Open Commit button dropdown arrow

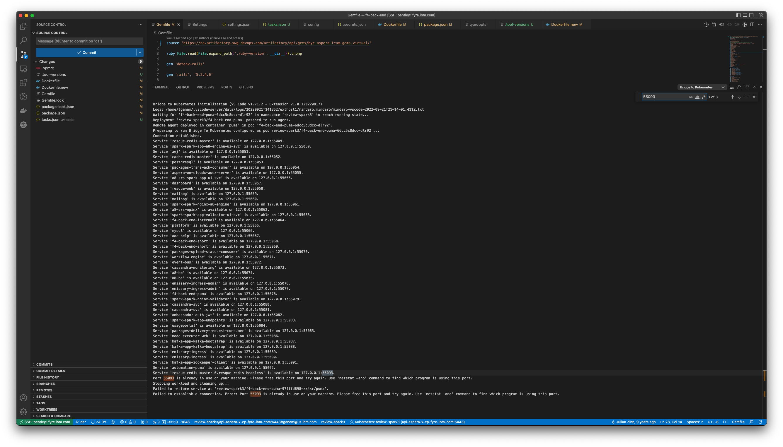point(140,52)
